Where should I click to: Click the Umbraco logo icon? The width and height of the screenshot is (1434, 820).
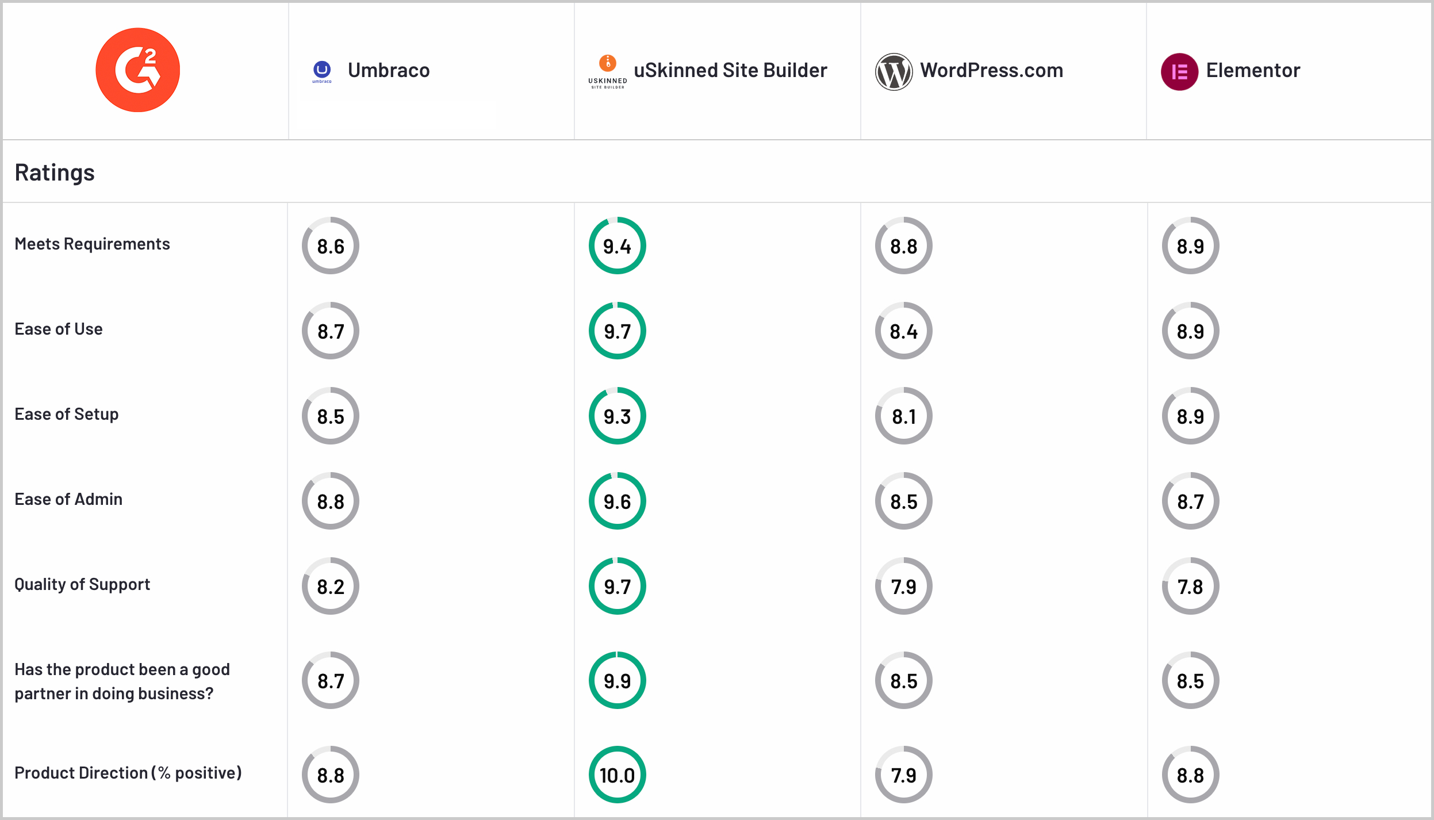coord(322,71)
